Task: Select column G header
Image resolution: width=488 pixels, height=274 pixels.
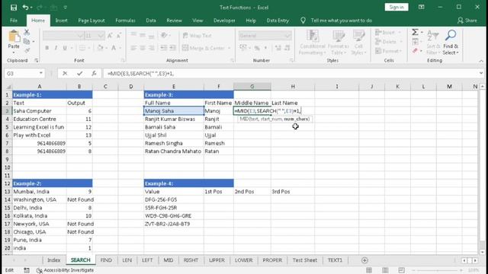Action: coord(252,86)
